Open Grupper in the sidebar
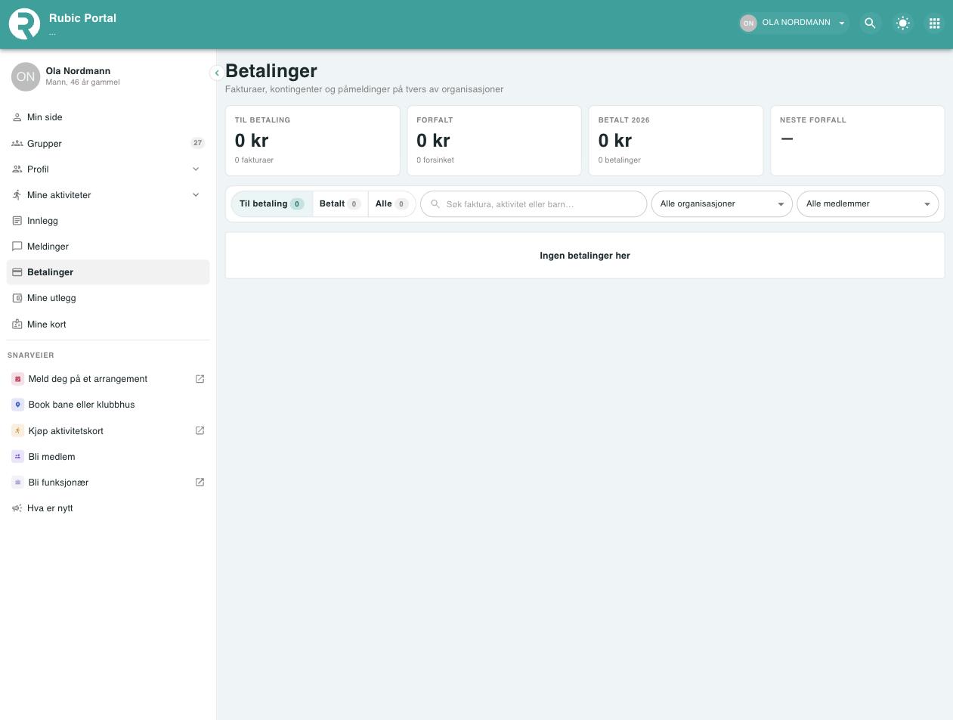The height and width of the screenshot is (720, 953). pyautogui.click(x=108, y=143)
